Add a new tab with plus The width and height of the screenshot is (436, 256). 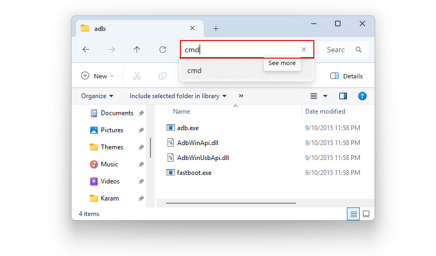(x=216, y=29)
